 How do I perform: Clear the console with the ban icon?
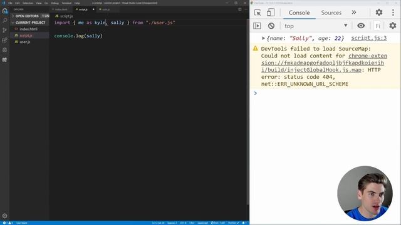coord(271,26)
